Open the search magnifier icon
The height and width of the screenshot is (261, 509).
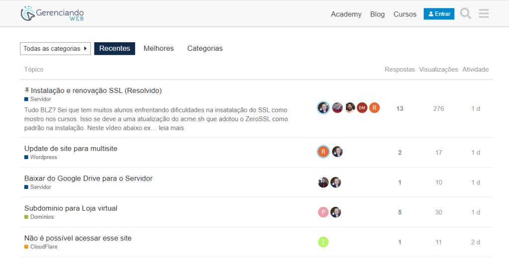(465, 14)
